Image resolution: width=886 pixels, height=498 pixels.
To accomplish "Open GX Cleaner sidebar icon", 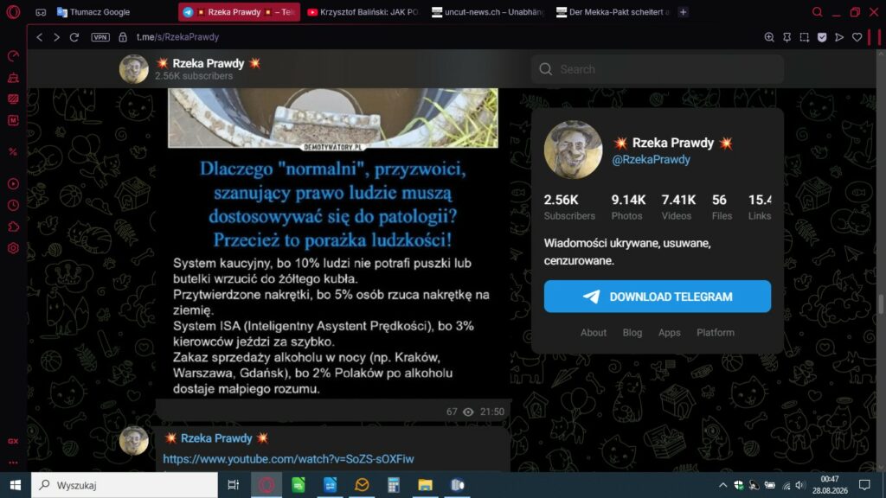I will (x=13, y=77).
